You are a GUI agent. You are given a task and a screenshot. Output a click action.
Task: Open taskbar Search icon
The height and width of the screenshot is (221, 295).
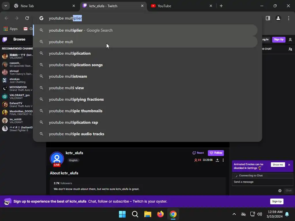tap(135, 214)
